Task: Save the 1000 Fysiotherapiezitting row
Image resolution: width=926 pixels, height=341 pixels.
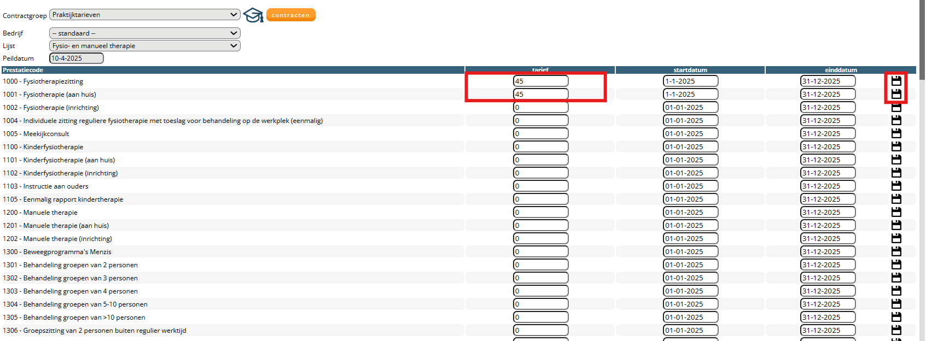Action: (x=896, y=81)
